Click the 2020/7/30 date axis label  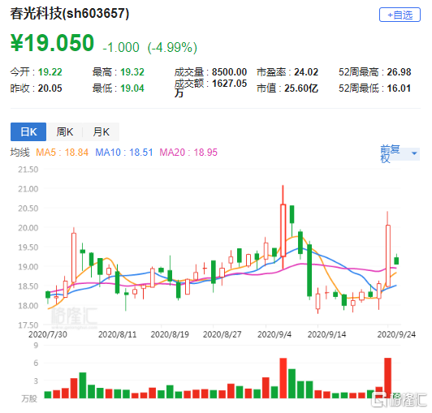[x=48, y=334]
